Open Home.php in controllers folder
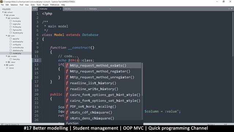 click(x=16, y=21)
